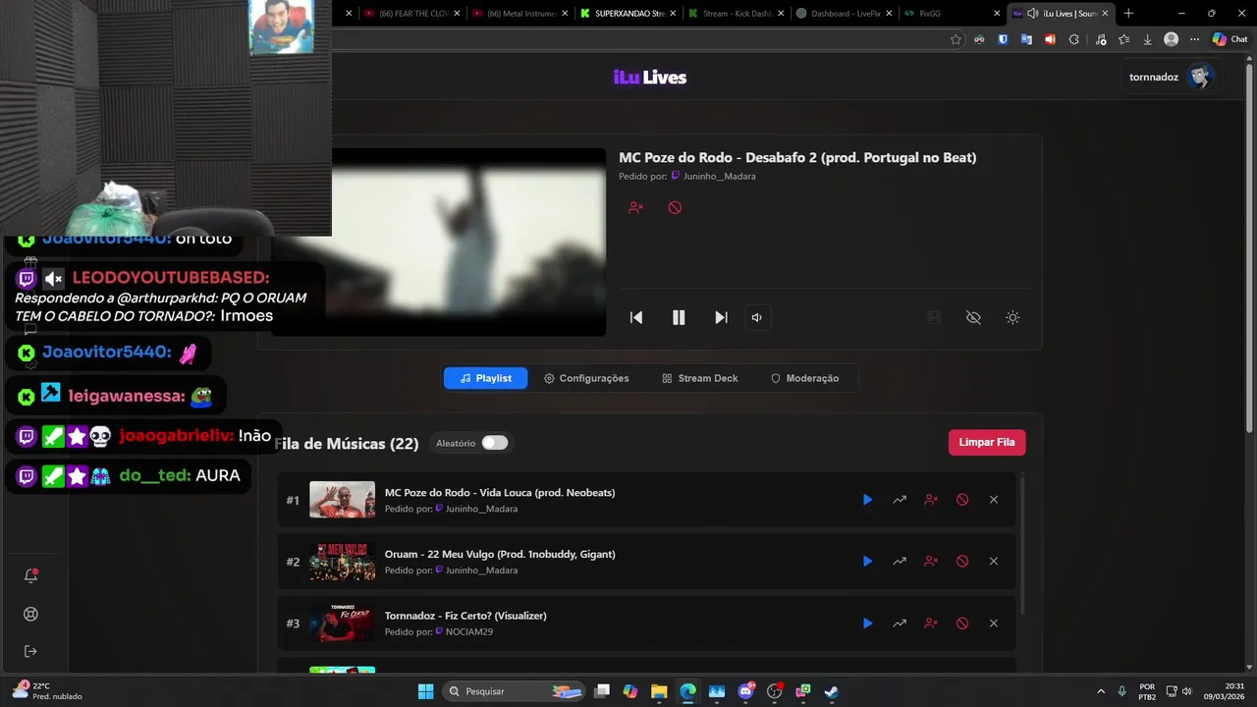1257x707 pixels.
Task: Skip to the next track
Action: coord(721,317)
